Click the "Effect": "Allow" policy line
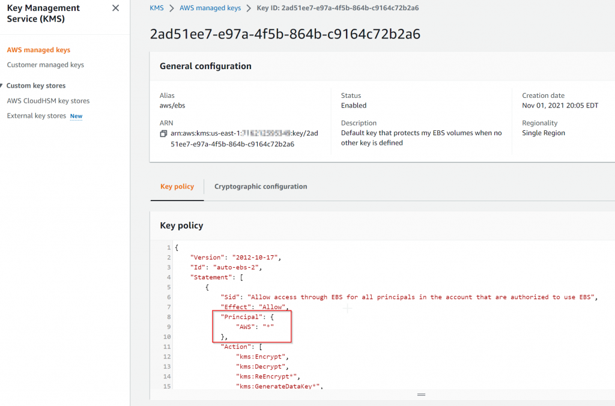Image resolution: width=615 pixels, height=406 pixels. tap(255, 307)
